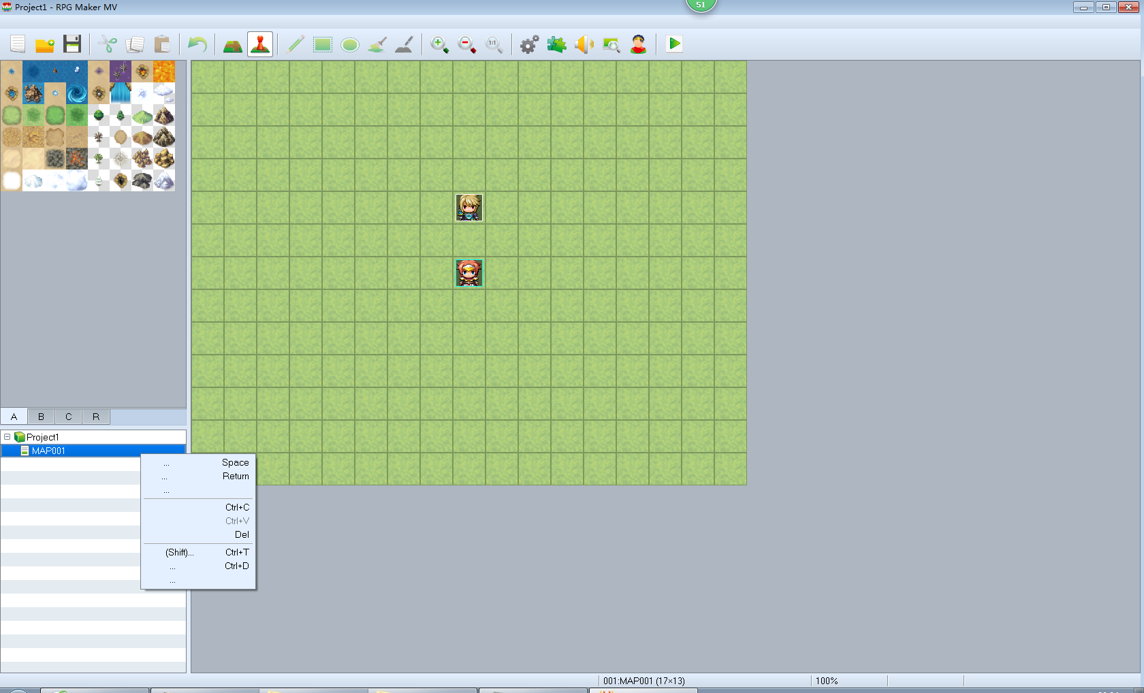Select the Flood Fill tool
Screen dimensions: 1144x693
tap(377, 44)
